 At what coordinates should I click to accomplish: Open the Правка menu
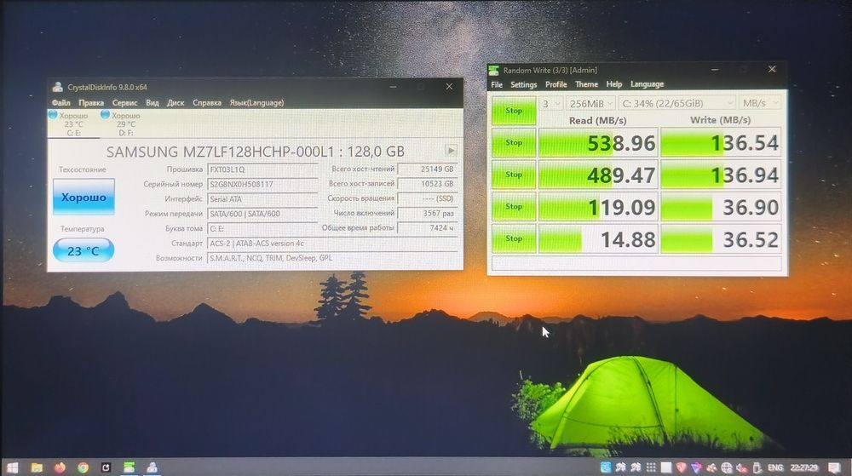pyautogui.click(x=91, y=102)
